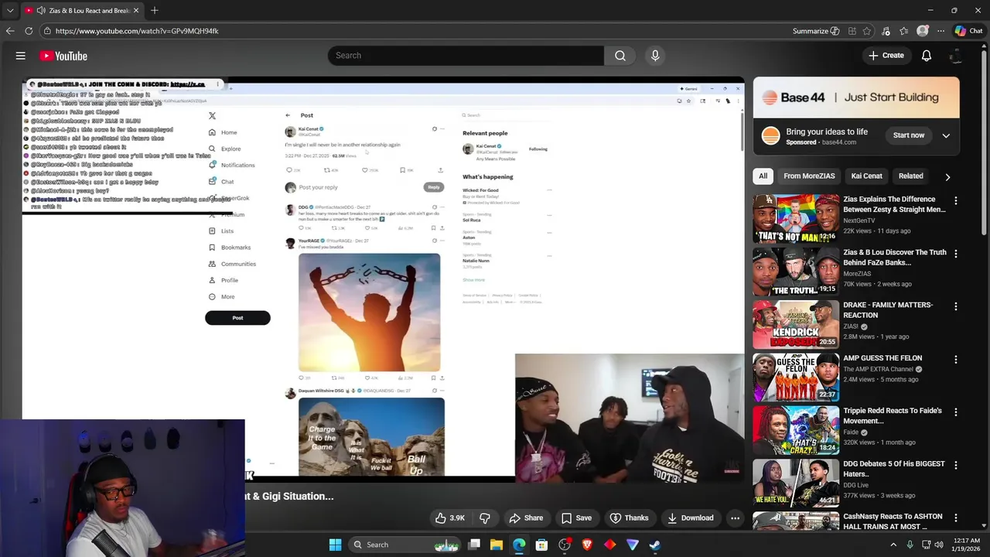Open options for AMP Guess The Felon
This screenshot has width=990, height=557.
click(x=955, y=360)
